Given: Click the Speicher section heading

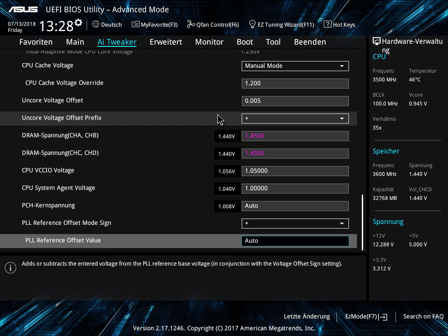Looking at the screenshot, I should pos(386,151).
